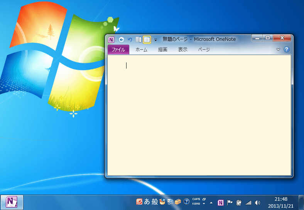The width and height of the screenshot is (304, 210).
Task: Open the IME pad tool icon
Action: [162, 202]
